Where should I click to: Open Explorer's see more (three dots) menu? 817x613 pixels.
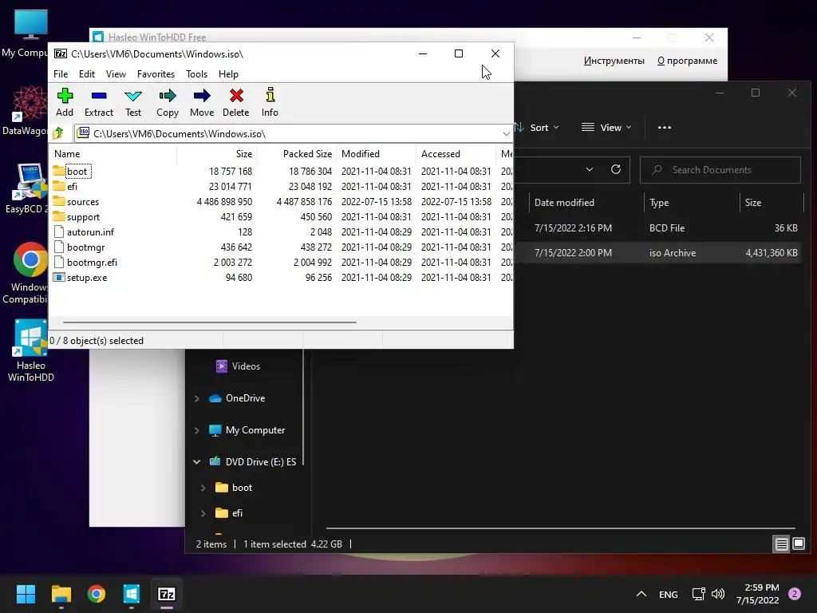coord(665,127)
